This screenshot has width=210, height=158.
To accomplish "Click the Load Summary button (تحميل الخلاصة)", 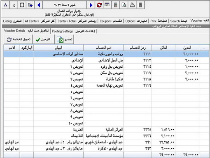I will (x=18, y=39).
